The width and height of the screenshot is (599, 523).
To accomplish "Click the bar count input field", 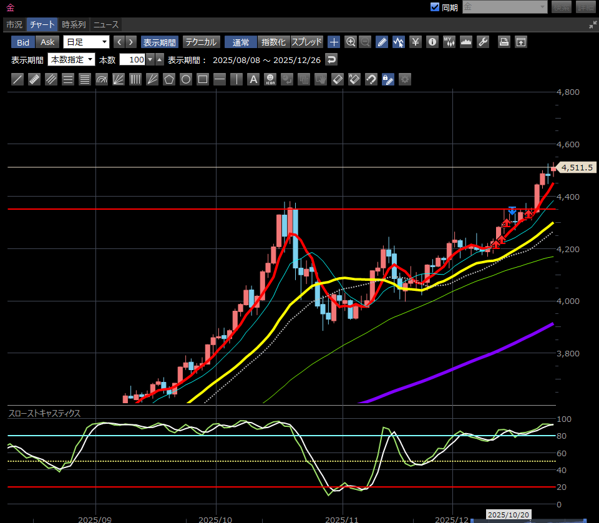I will [132, 60].
